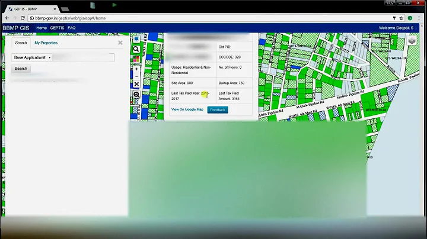Click the fit-to-extent arrows map button
This screenshot has width=427, height=239.
(x=136, y=84)
